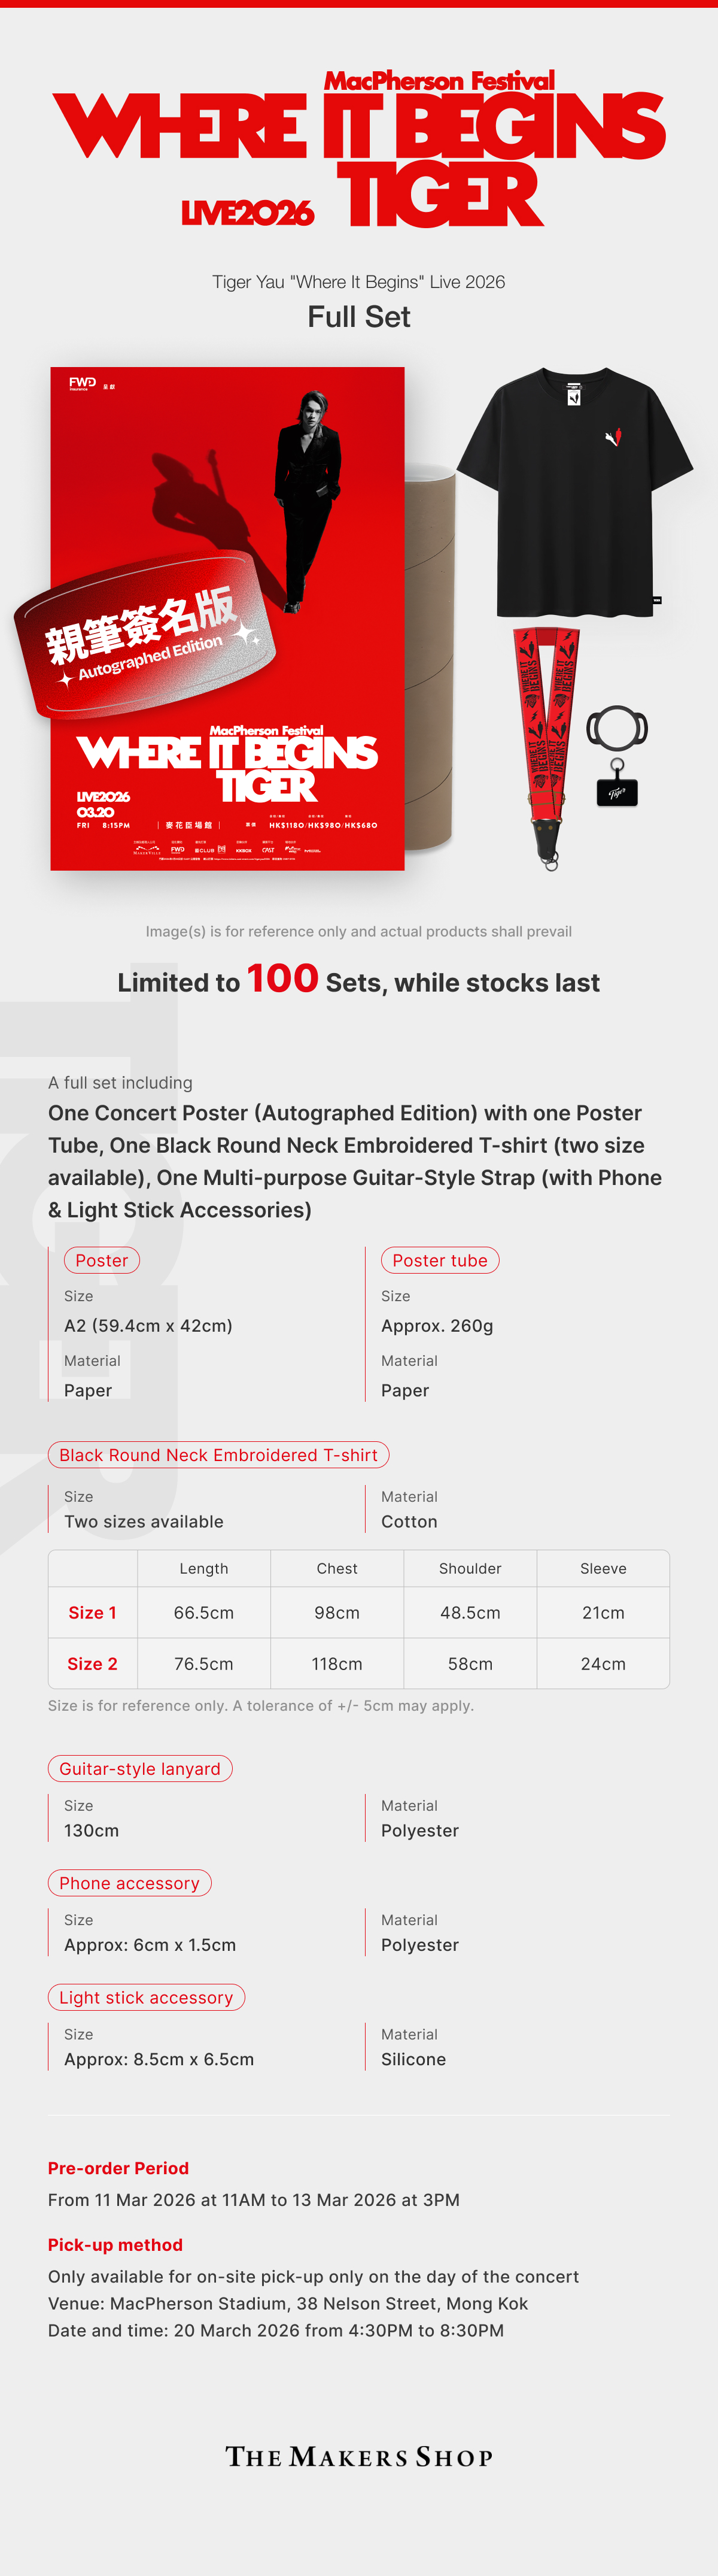Select the Poster label tag

point(102,1260)
